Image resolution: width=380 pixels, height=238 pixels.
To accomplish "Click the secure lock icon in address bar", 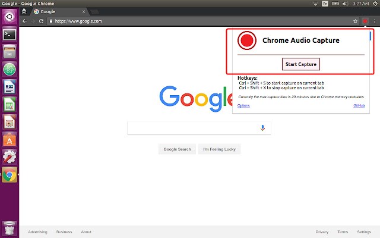I will tap(51, 21).
